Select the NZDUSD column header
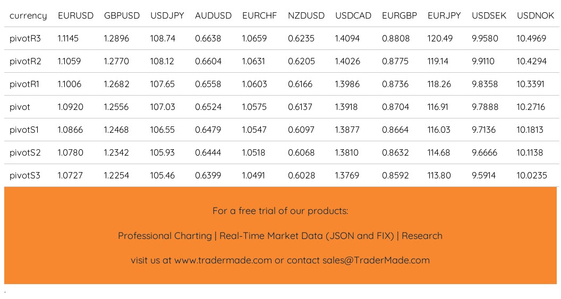This screenshot has height=299, width=561. point(306,16)
